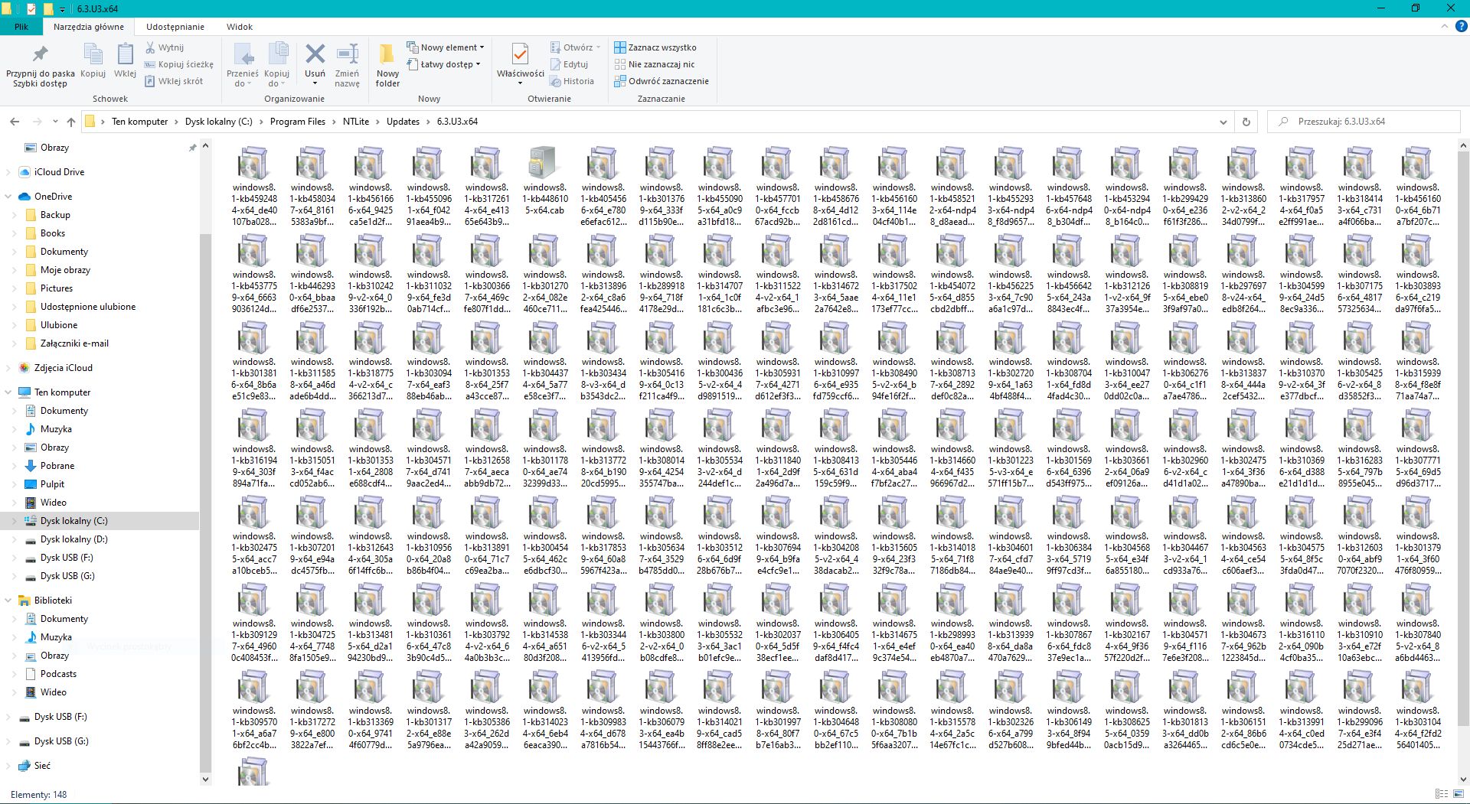Switch to large icons view in the status bar
The image size is (1470, 804).
pos(1458,794)
